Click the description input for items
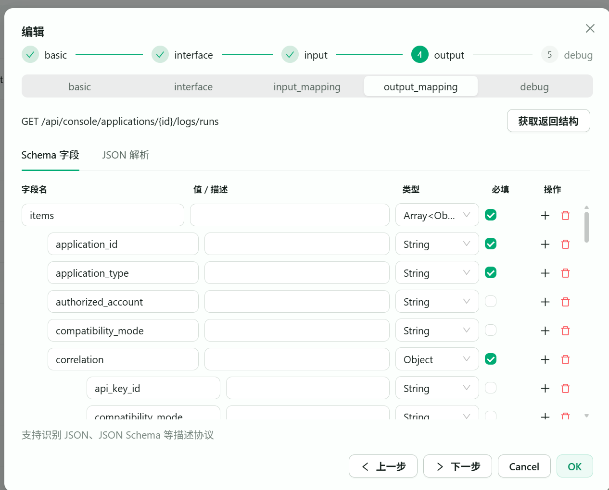Screen dimensions: 609x490 point(290,215)
